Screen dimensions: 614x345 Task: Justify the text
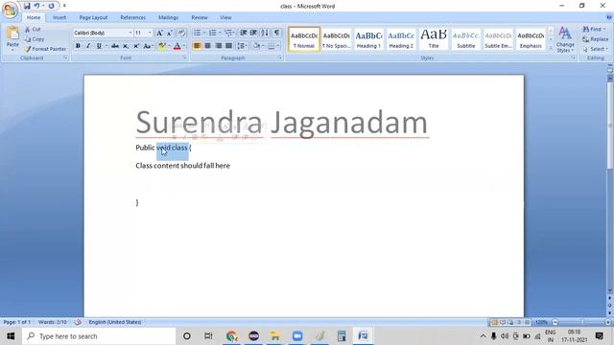(x=228, y=46)
